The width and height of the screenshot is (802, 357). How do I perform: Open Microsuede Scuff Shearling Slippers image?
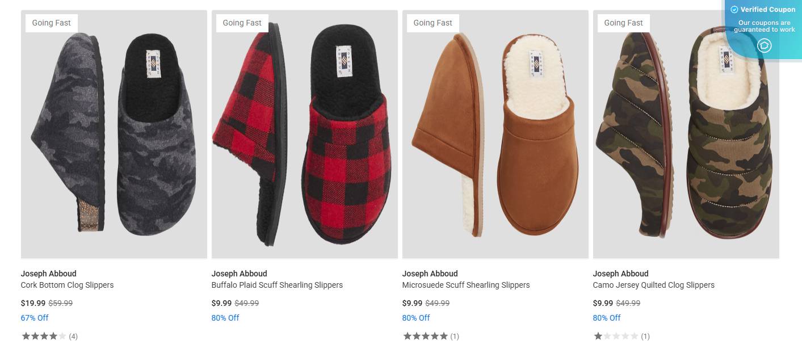[x=496, y=135]
